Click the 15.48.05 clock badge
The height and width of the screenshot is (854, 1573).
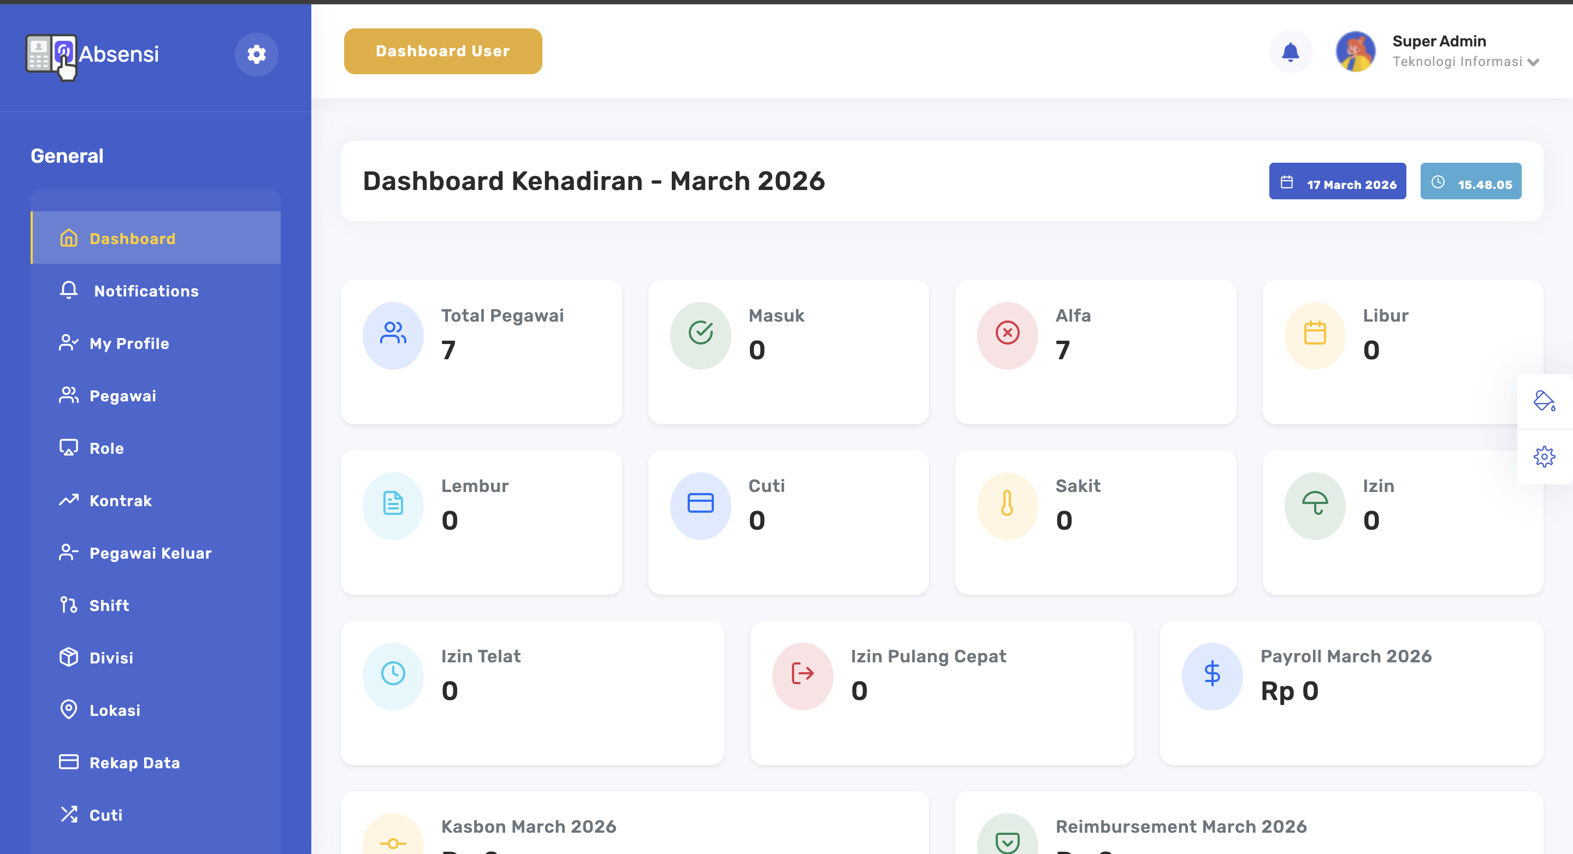point(1470,182)
